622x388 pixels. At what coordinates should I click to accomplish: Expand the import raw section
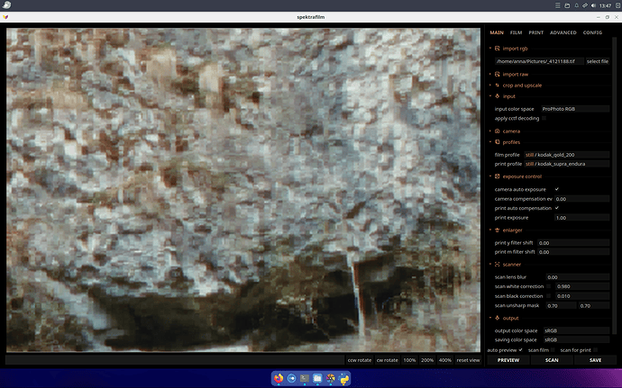click(x=490, y=74)
